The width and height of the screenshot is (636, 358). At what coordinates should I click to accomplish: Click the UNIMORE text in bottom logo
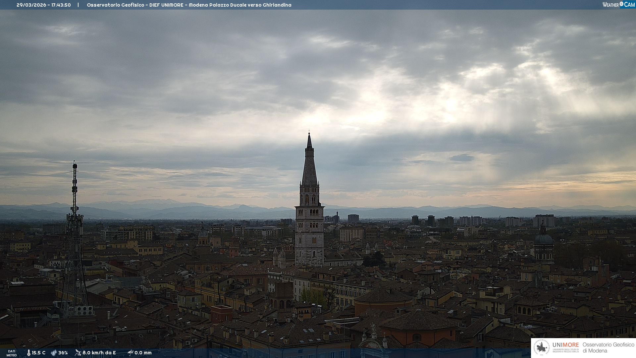coord(565,345)
